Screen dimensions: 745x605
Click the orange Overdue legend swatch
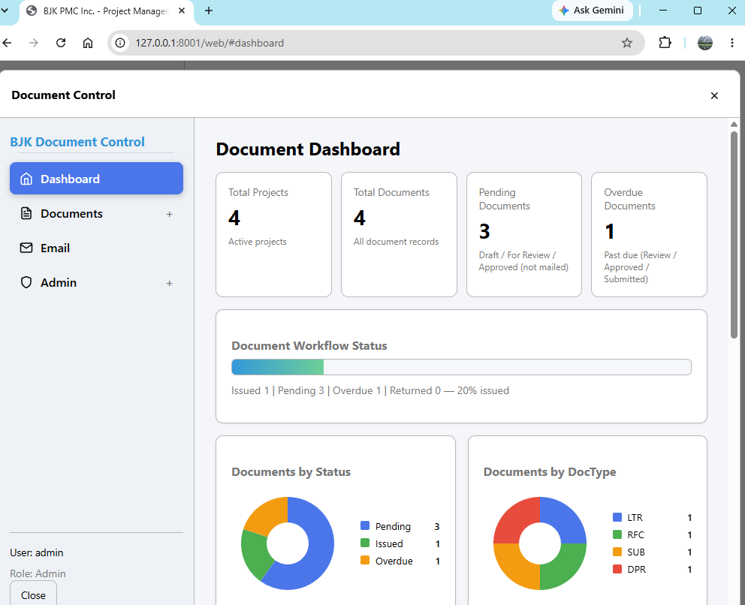[x=365, y=560]
